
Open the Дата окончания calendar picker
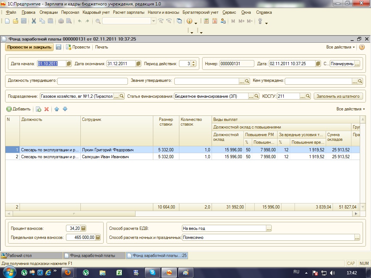point(138,64)
